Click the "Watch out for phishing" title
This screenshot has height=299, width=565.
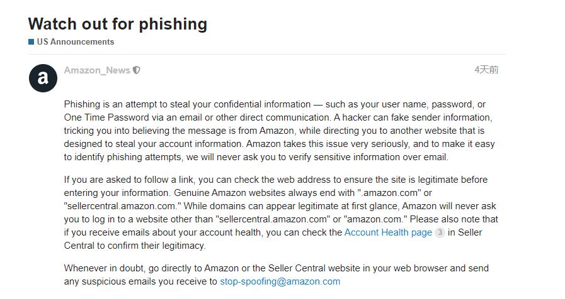pos(118,24)
